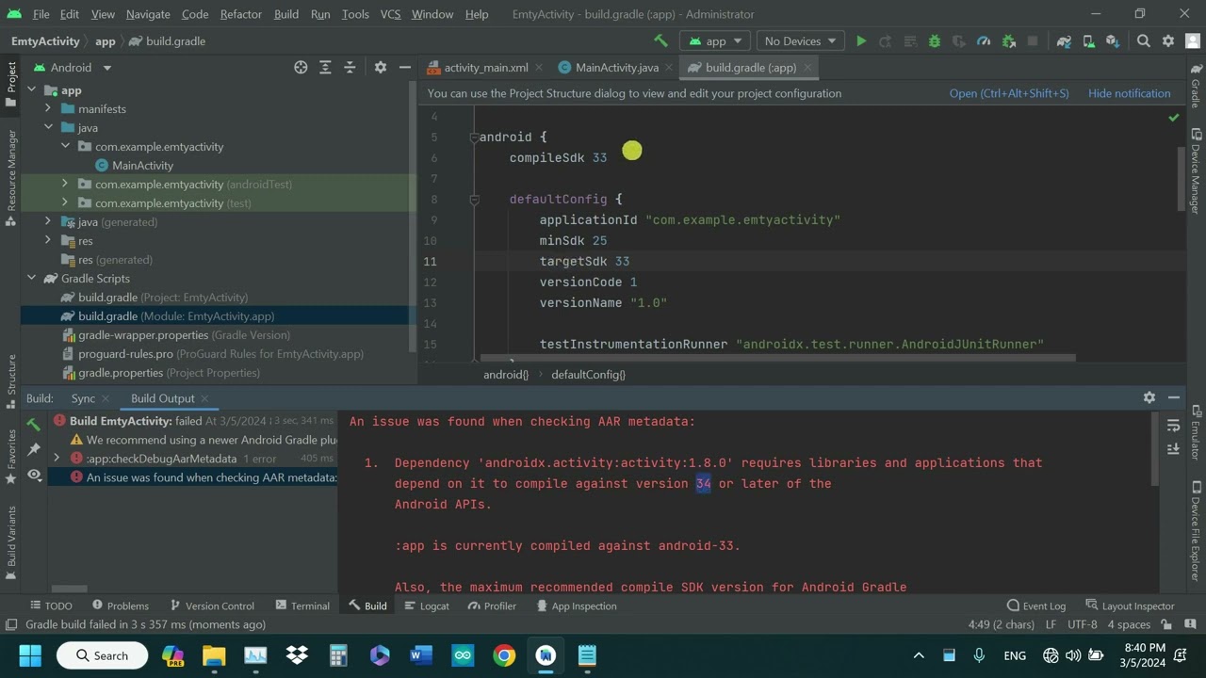Switch to the Sync tab in Build panel
The image size is (1206, 678).
pyautogui.click(x=83, y=398)
